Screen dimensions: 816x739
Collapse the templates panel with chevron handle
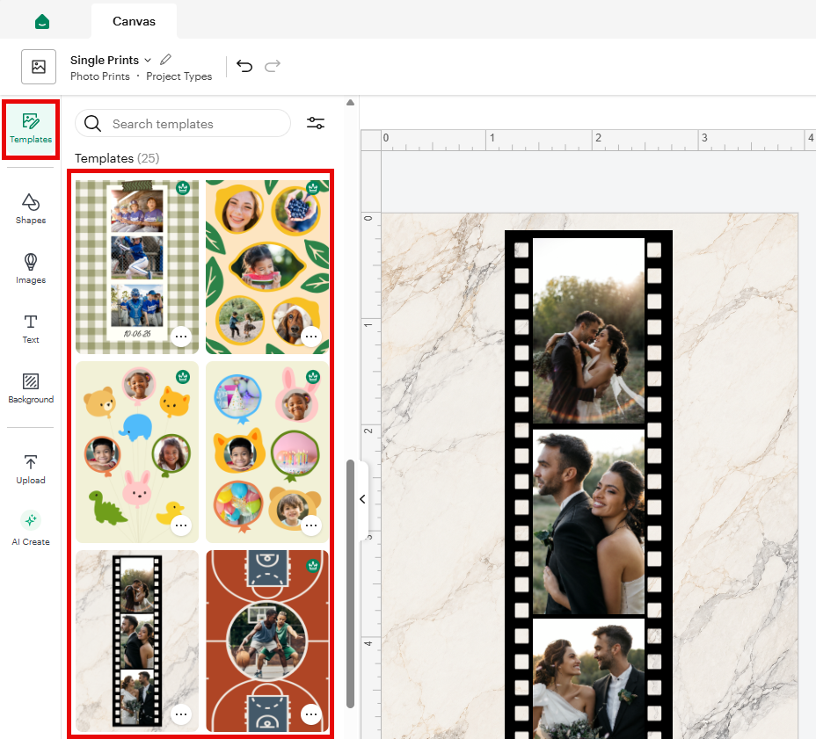[362, 499]
